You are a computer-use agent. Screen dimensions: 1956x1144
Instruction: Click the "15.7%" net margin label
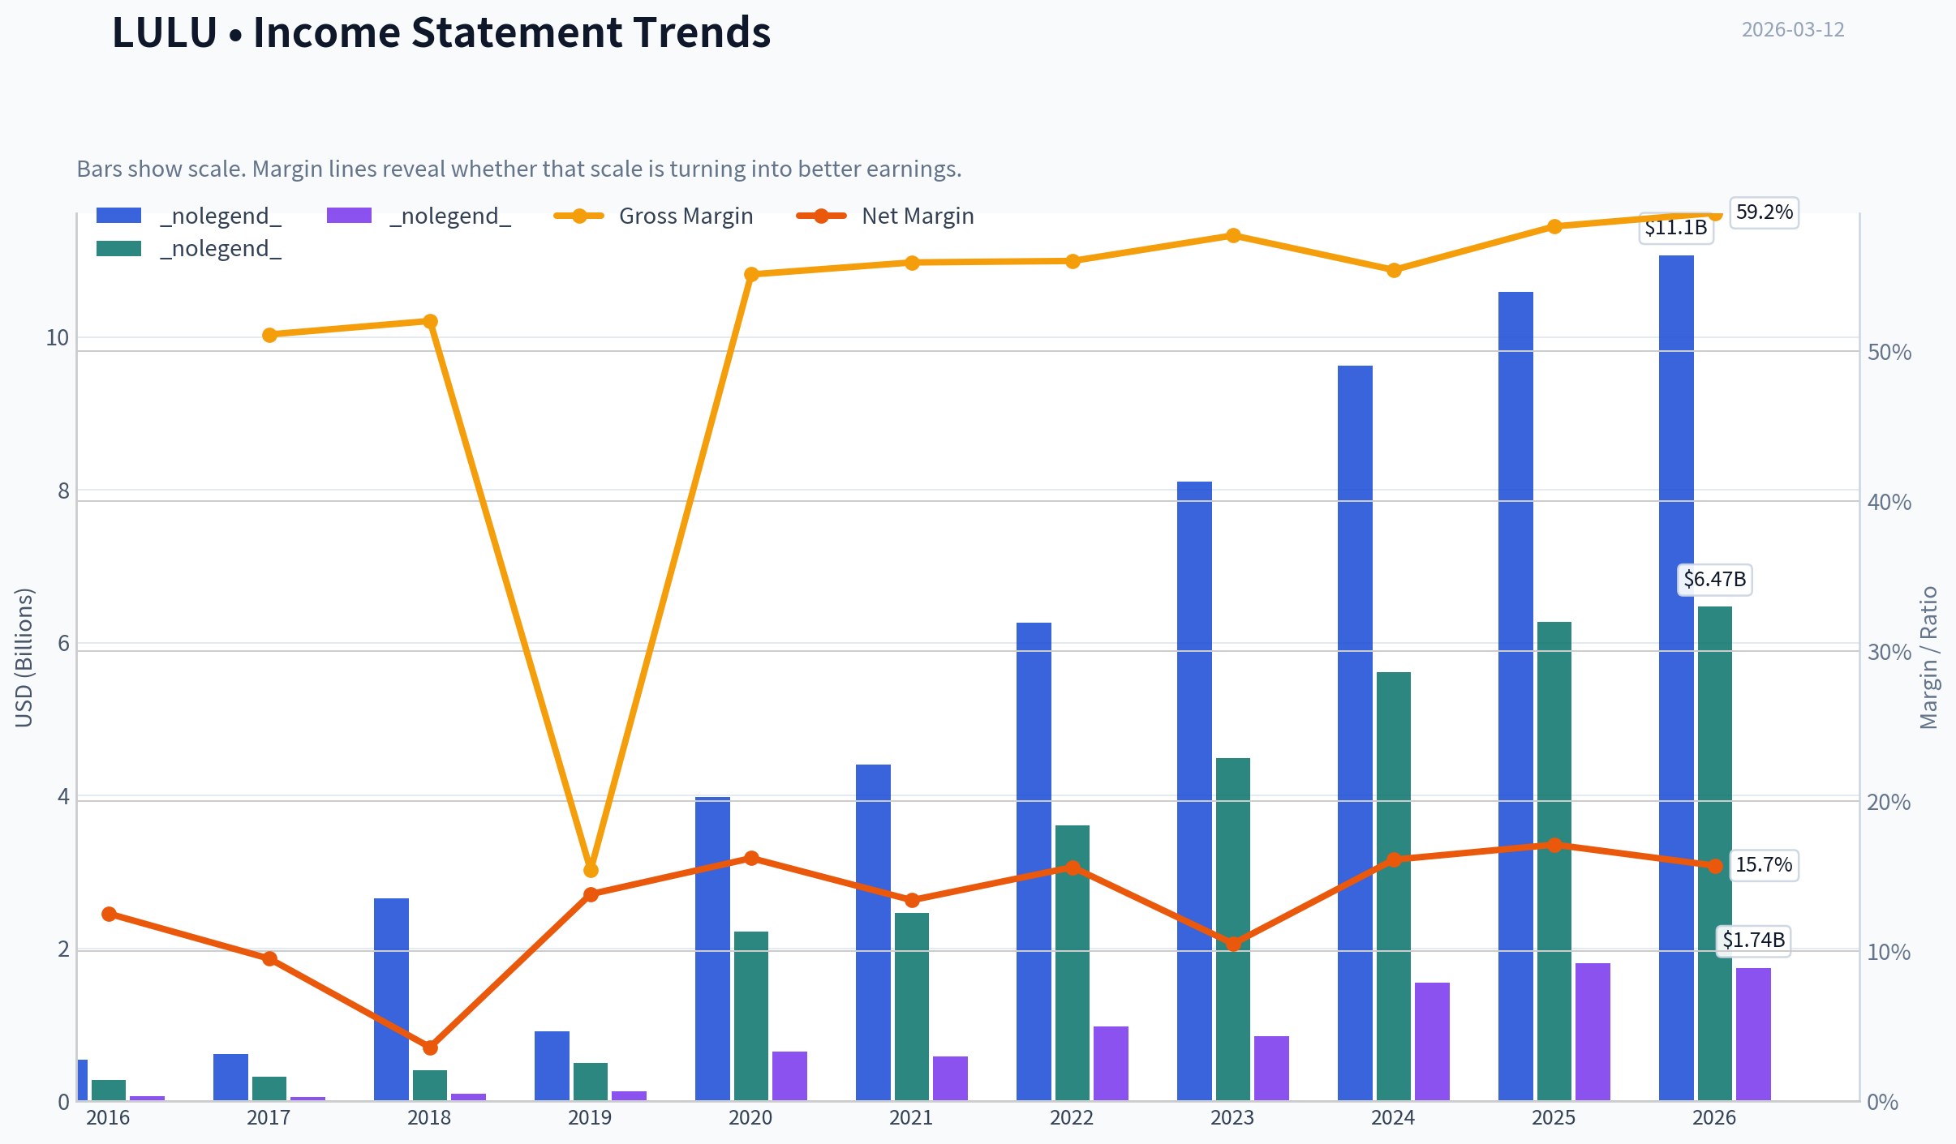1764,865
